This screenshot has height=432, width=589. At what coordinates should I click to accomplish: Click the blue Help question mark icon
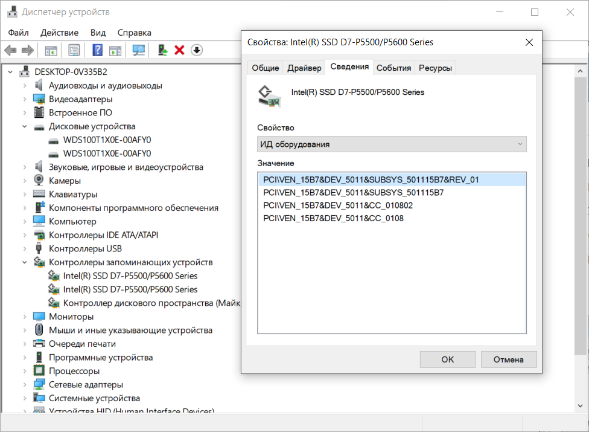pos(97,50)
